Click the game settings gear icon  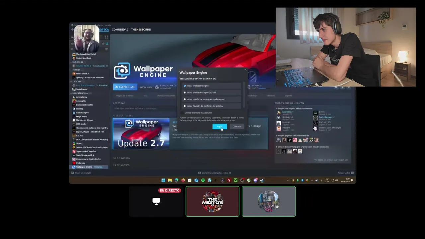point(336,87)
